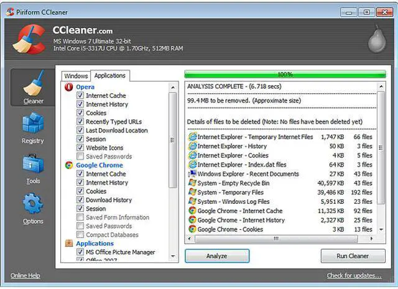Enable Opera Saved Passwords checkbox

click(x=80, y=156)
